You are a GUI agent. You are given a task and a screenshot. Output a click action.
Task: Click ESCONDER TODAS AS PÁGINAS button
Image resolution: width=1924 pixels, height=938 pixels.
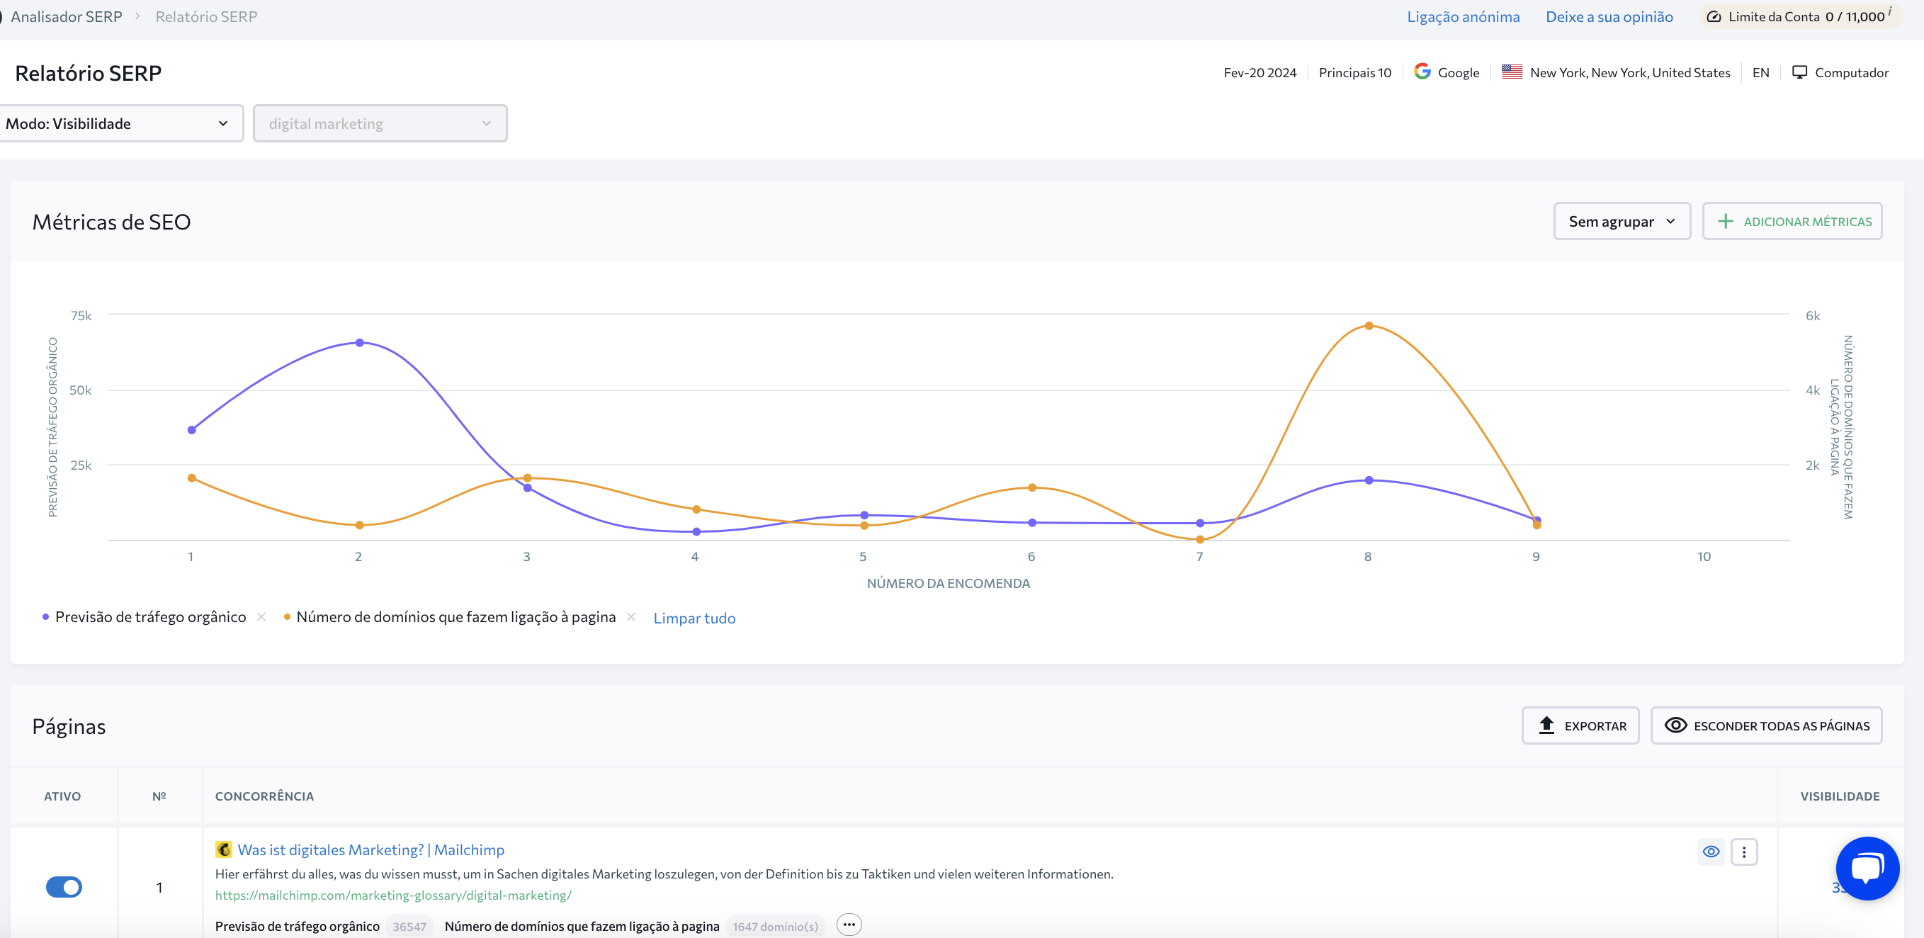1765,725
